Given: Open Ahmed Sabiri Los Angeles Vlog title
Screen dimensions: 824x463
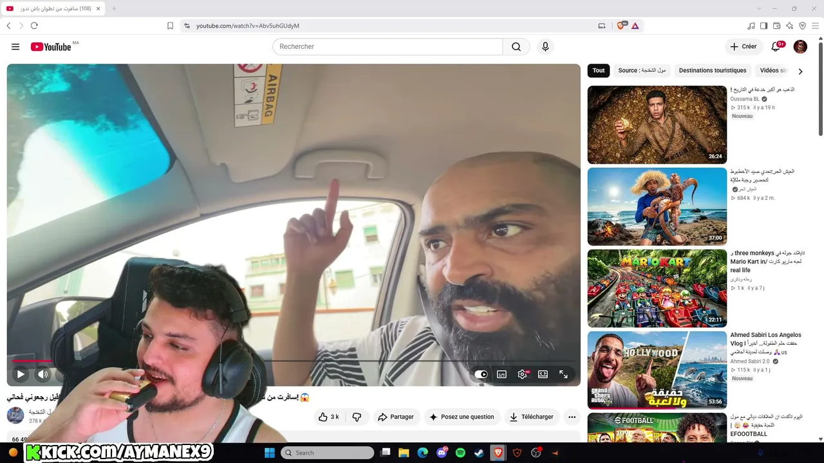Looking at the screenshot, I should (766, 343).
